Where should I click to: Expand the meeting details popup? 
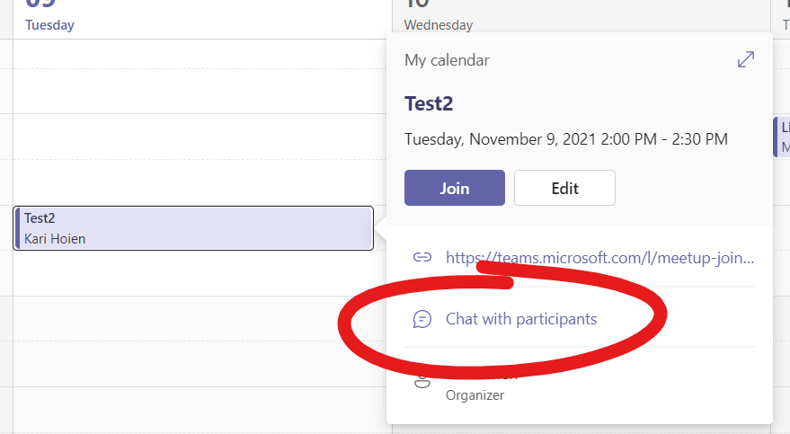pyautogui.click(x=745, y=60)
